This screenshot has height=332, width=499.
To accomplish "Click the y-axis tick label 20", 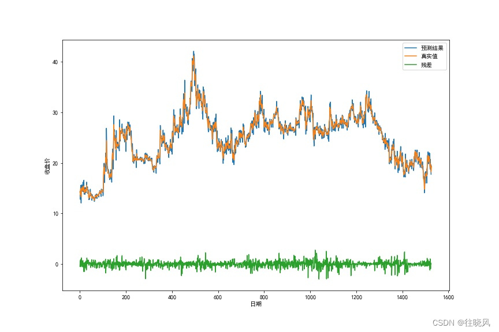I will (55, 163).
